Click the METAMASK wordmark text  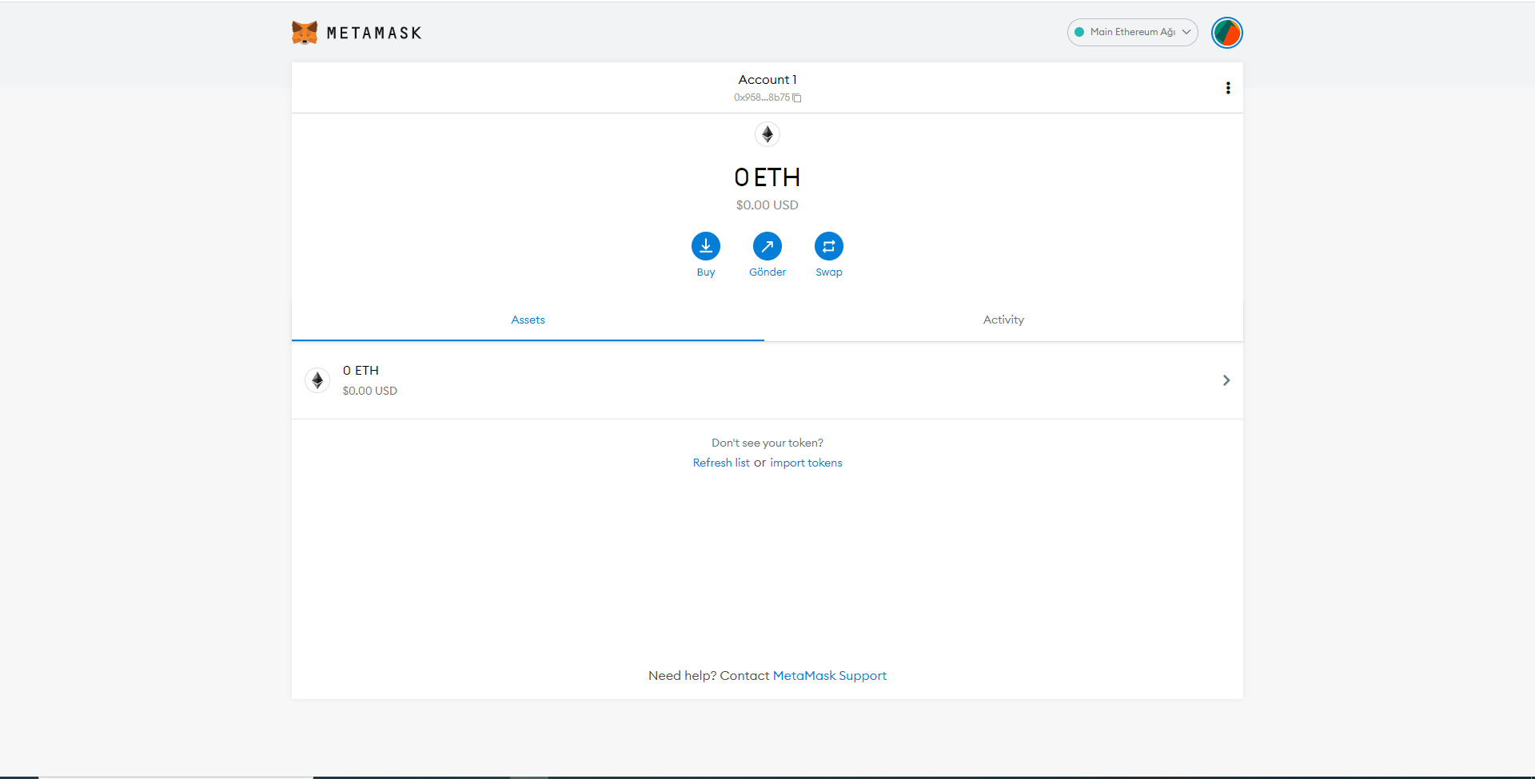pyautogui.click(x=374, y=33)
